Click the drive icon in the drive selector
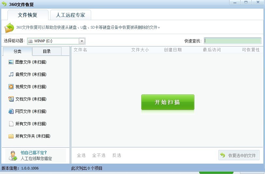Image resolution: width=265 pixels, height=174 pixels. tap(30, 41)
